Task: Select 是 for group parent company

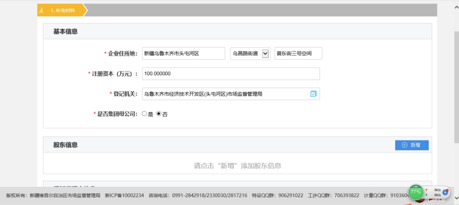Action: (x=144, y=114)
